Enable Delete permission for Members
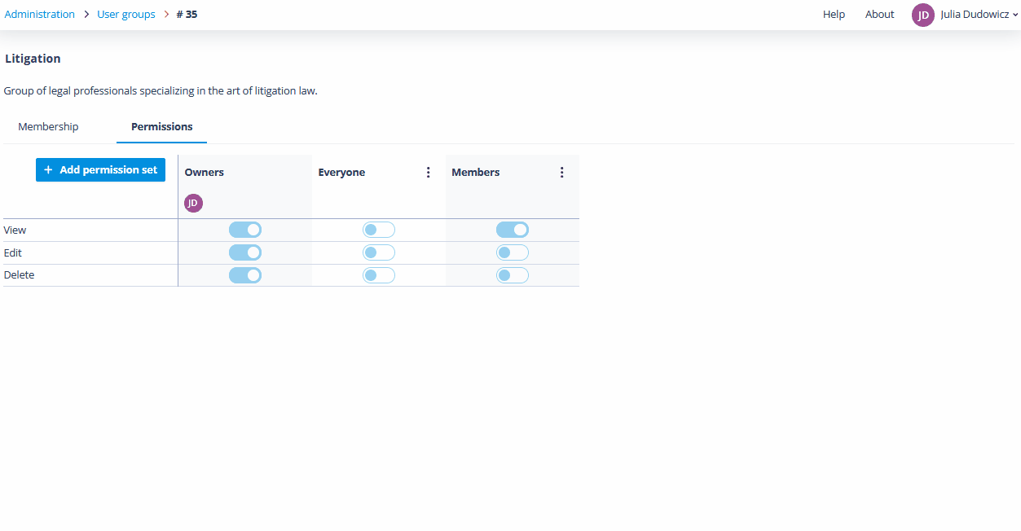1021x531 pixels. click(x=513, y=275)
